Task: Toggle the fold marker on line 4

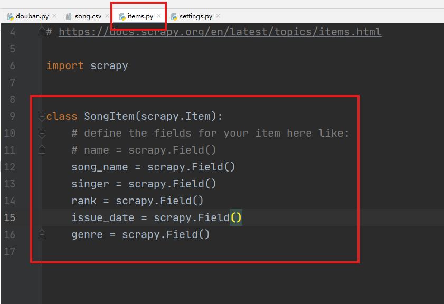Action: 42,32
